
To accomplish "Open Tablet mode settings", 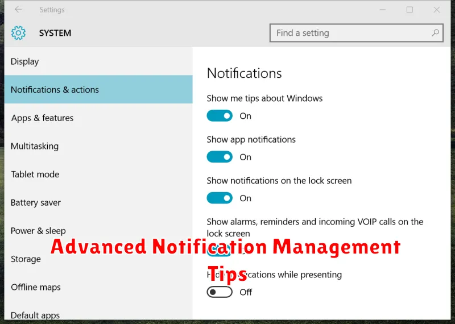I will [x=98, y=174].
